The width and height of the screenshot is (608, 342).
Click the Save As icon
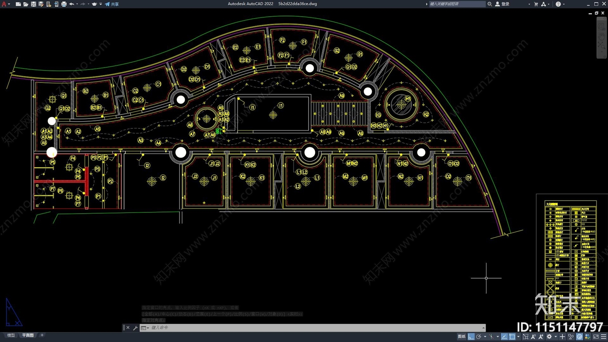click(x=41, y=4)
